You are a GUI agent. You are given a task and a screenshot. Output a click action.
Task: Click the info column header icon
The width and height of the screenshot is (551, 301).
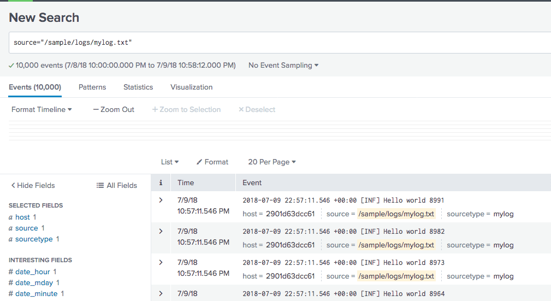coord(161,182)
